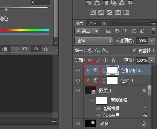Hide the Levels 1 (色阶 1) layer
This screenshot has width=157, height=129.
pyautogui.click(x=78, y=80)
